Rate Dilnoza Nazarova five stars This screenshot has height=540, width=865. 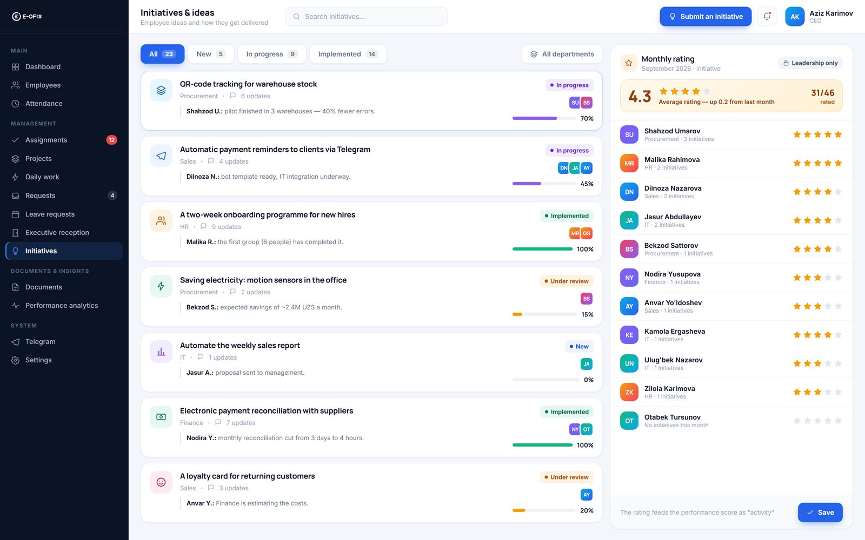coord(838,192)
